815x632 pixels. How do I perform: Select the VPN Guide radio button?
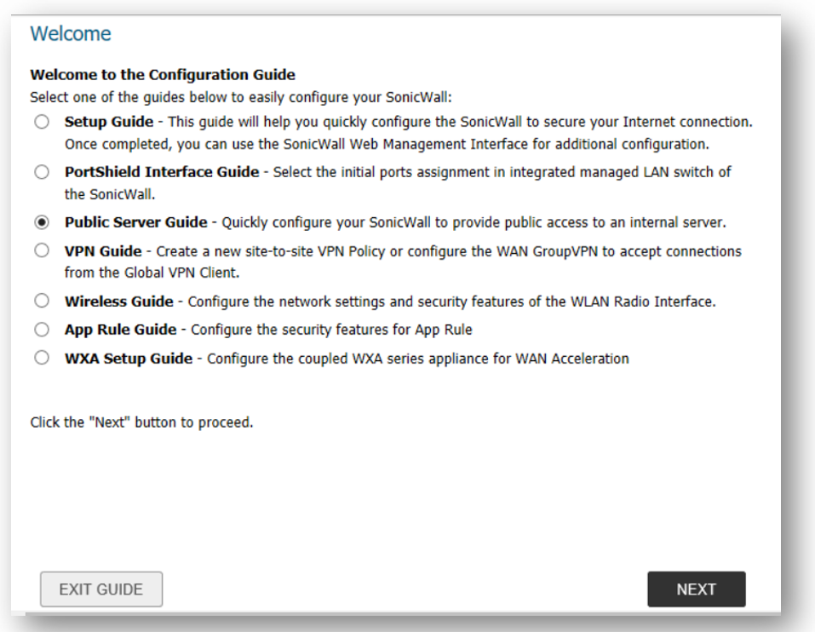42,251
